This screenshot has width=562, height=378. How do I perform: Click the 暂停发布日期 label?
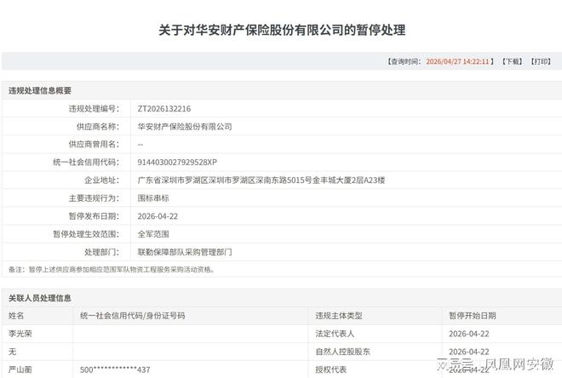pyautogui.click(x=94, y=216)
